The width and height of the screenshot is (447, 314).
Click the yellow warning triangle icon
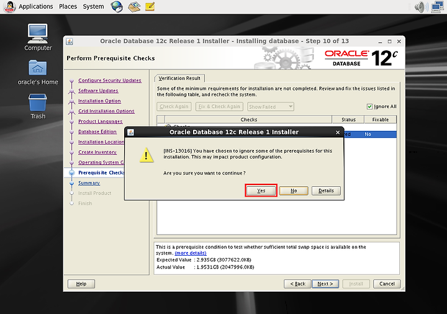147,155
